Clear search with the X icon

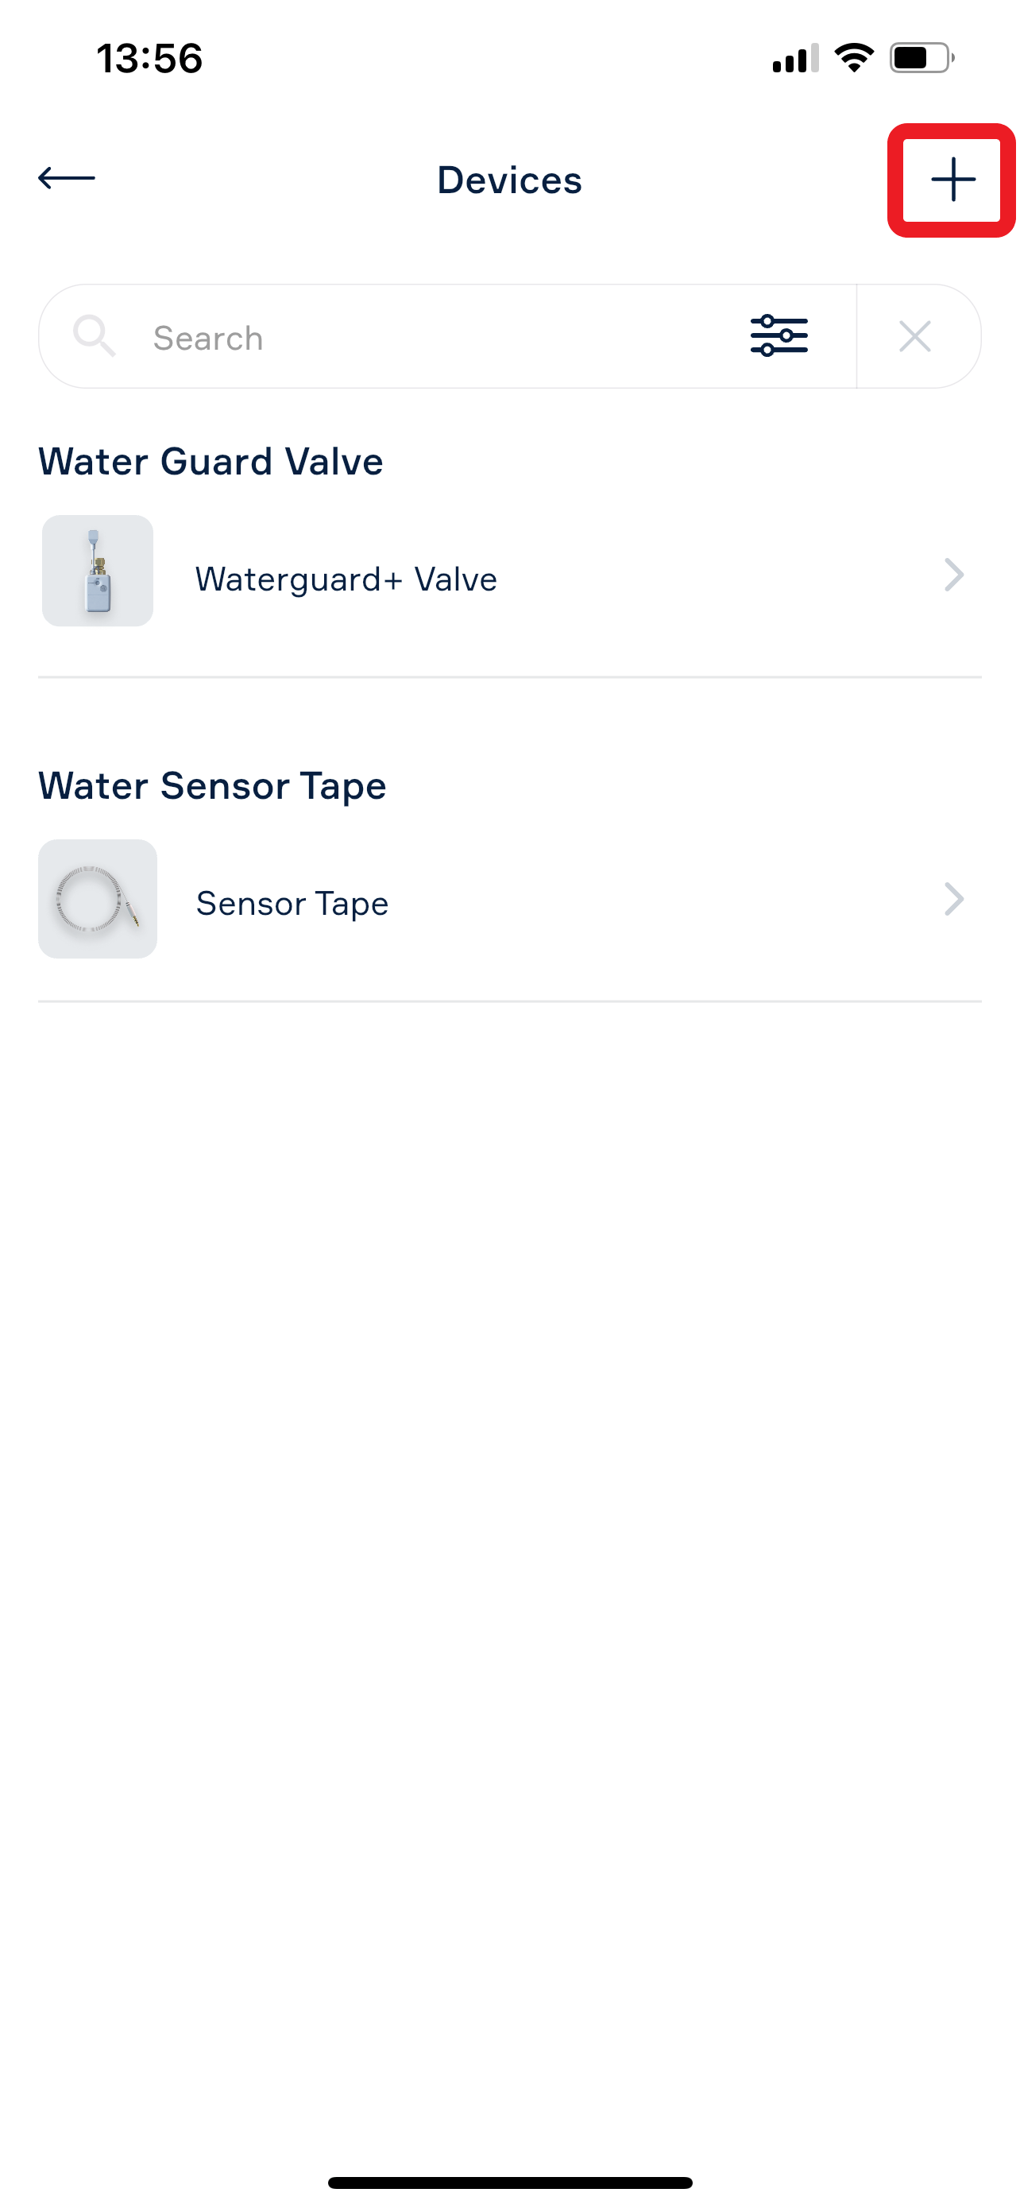914,336
